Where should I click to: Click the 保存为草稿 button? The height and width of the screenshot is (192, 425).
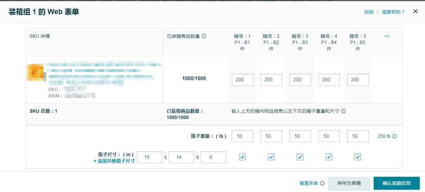tap(349, 183)
